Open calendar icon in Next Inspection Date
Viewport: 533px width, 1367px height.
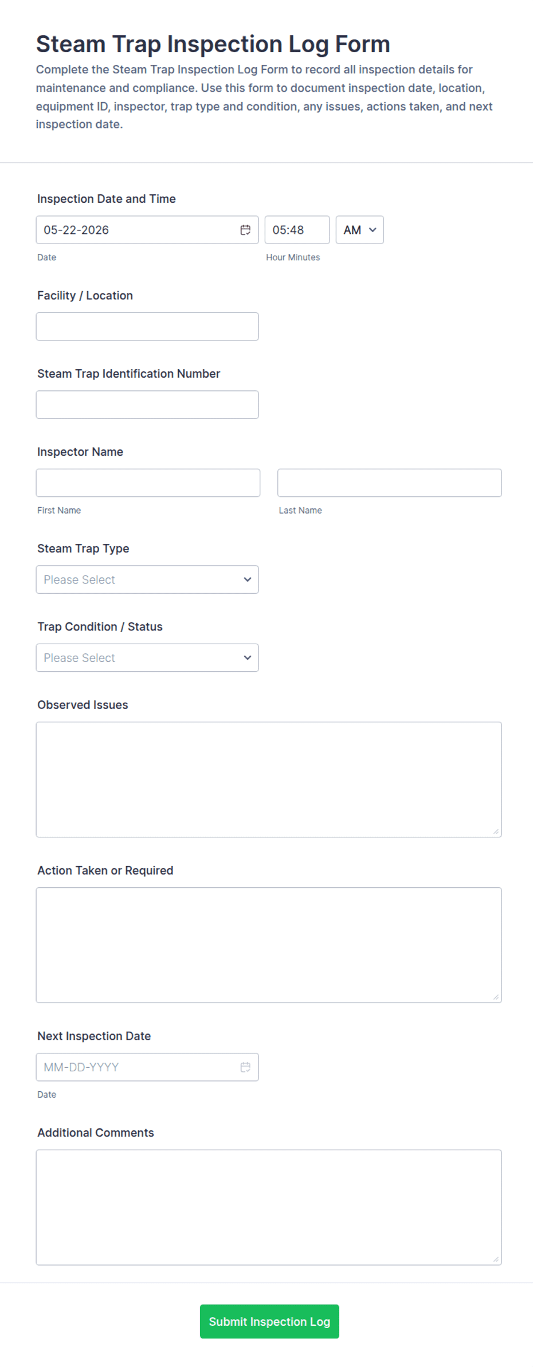click(245, 1067)
